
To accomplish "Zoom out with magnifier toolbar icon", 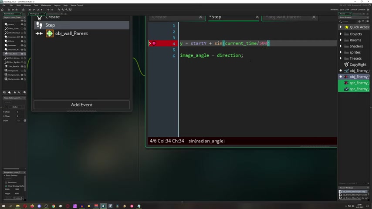I will pyautogui.click(x=59, y=10).
